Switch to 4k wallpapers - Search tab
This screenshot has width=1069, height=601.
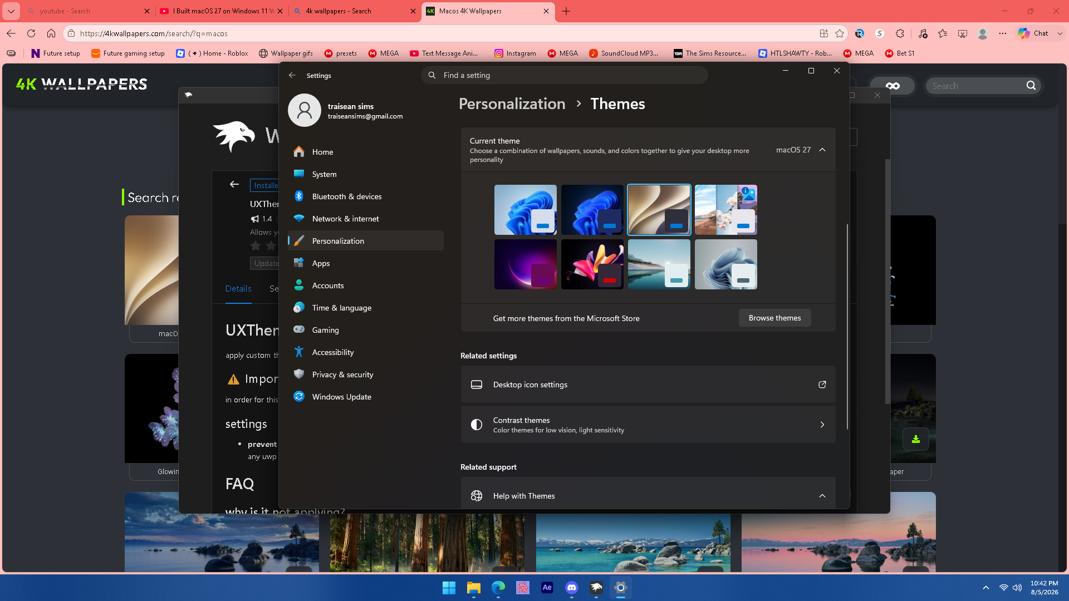click(355, 11)
